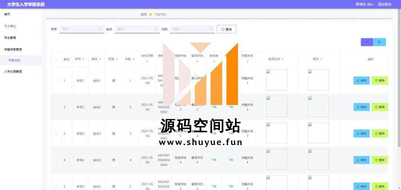Click 修改 button for row 姓名4
Image resolution: width=401 pixels, height=190 pixels.
click(361, 160)
